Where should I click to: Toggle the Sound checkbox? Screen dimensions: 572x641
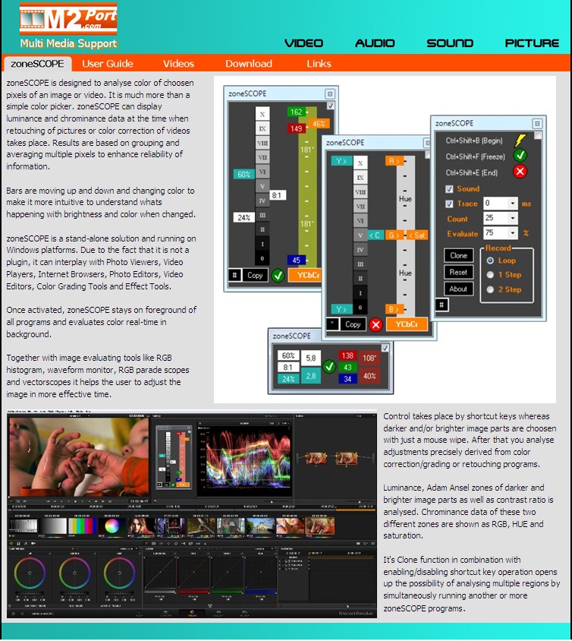coord(449,189)
